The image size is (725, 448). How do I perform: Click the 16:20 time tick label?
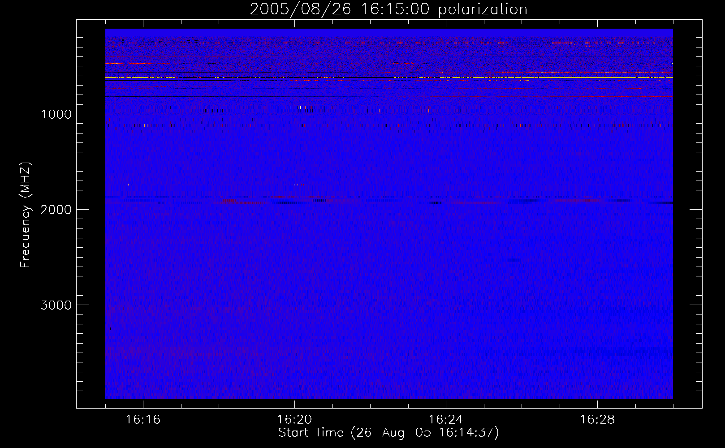click(x=294, y=420)
